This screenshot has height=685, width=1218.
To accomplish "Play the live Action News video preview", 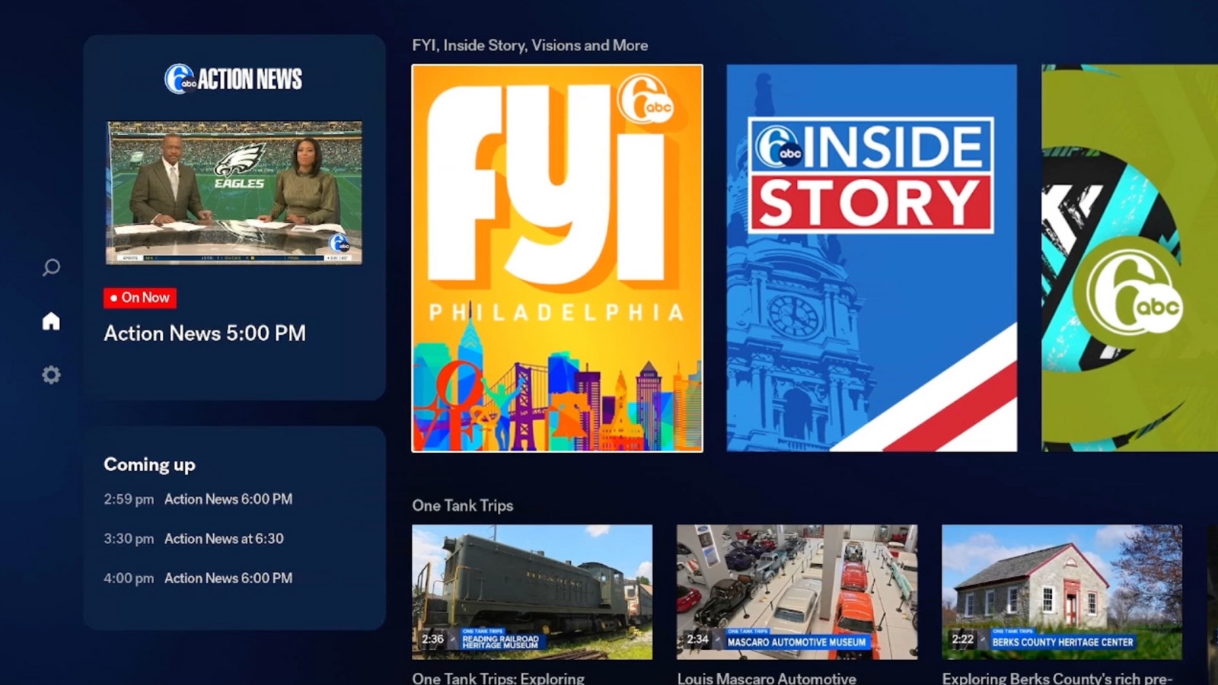I will pyautogui.click(x=234, y=193).
